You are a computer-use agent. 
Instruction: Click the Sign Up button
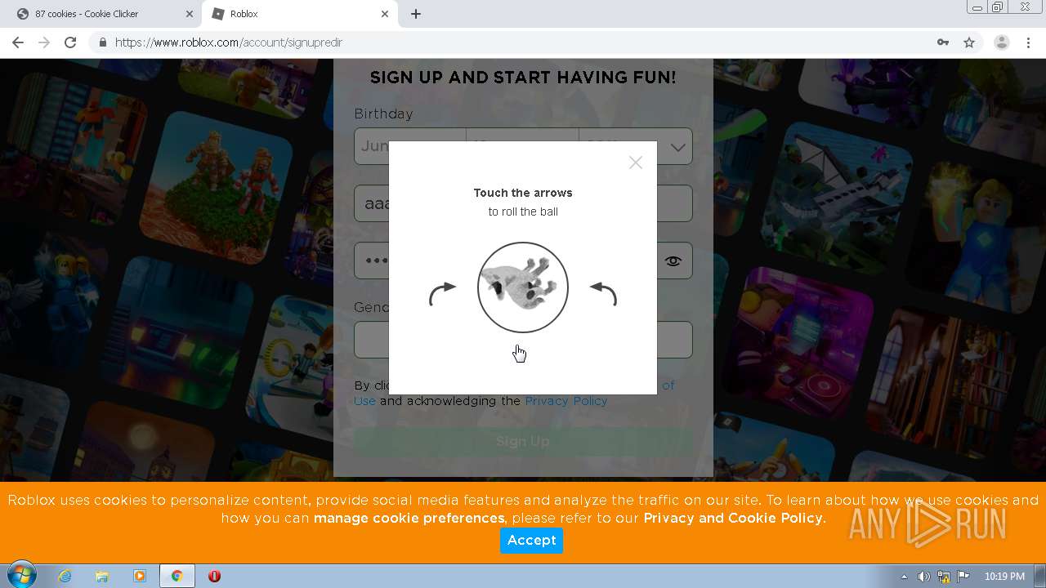pos(523,442)
